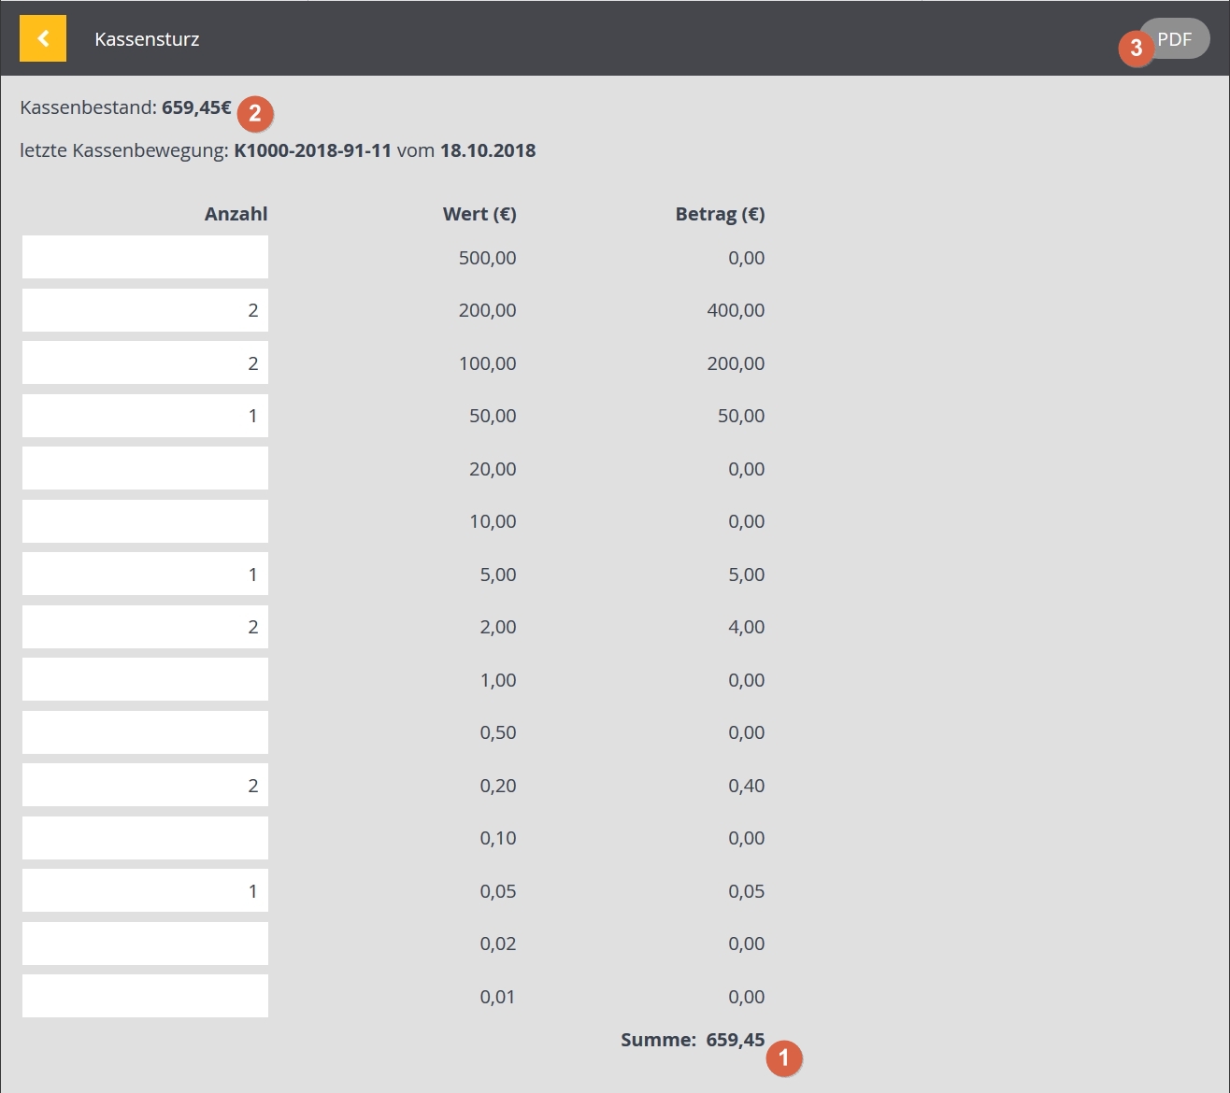This screenshot has height=1093, width=1230.
Task: Click the Betrag value 0,40
Action: [746, 786]
